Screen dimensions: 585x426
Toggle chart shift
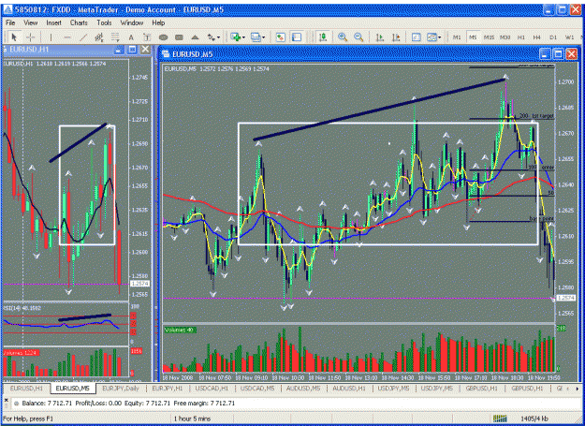click(x=396, y=37)
